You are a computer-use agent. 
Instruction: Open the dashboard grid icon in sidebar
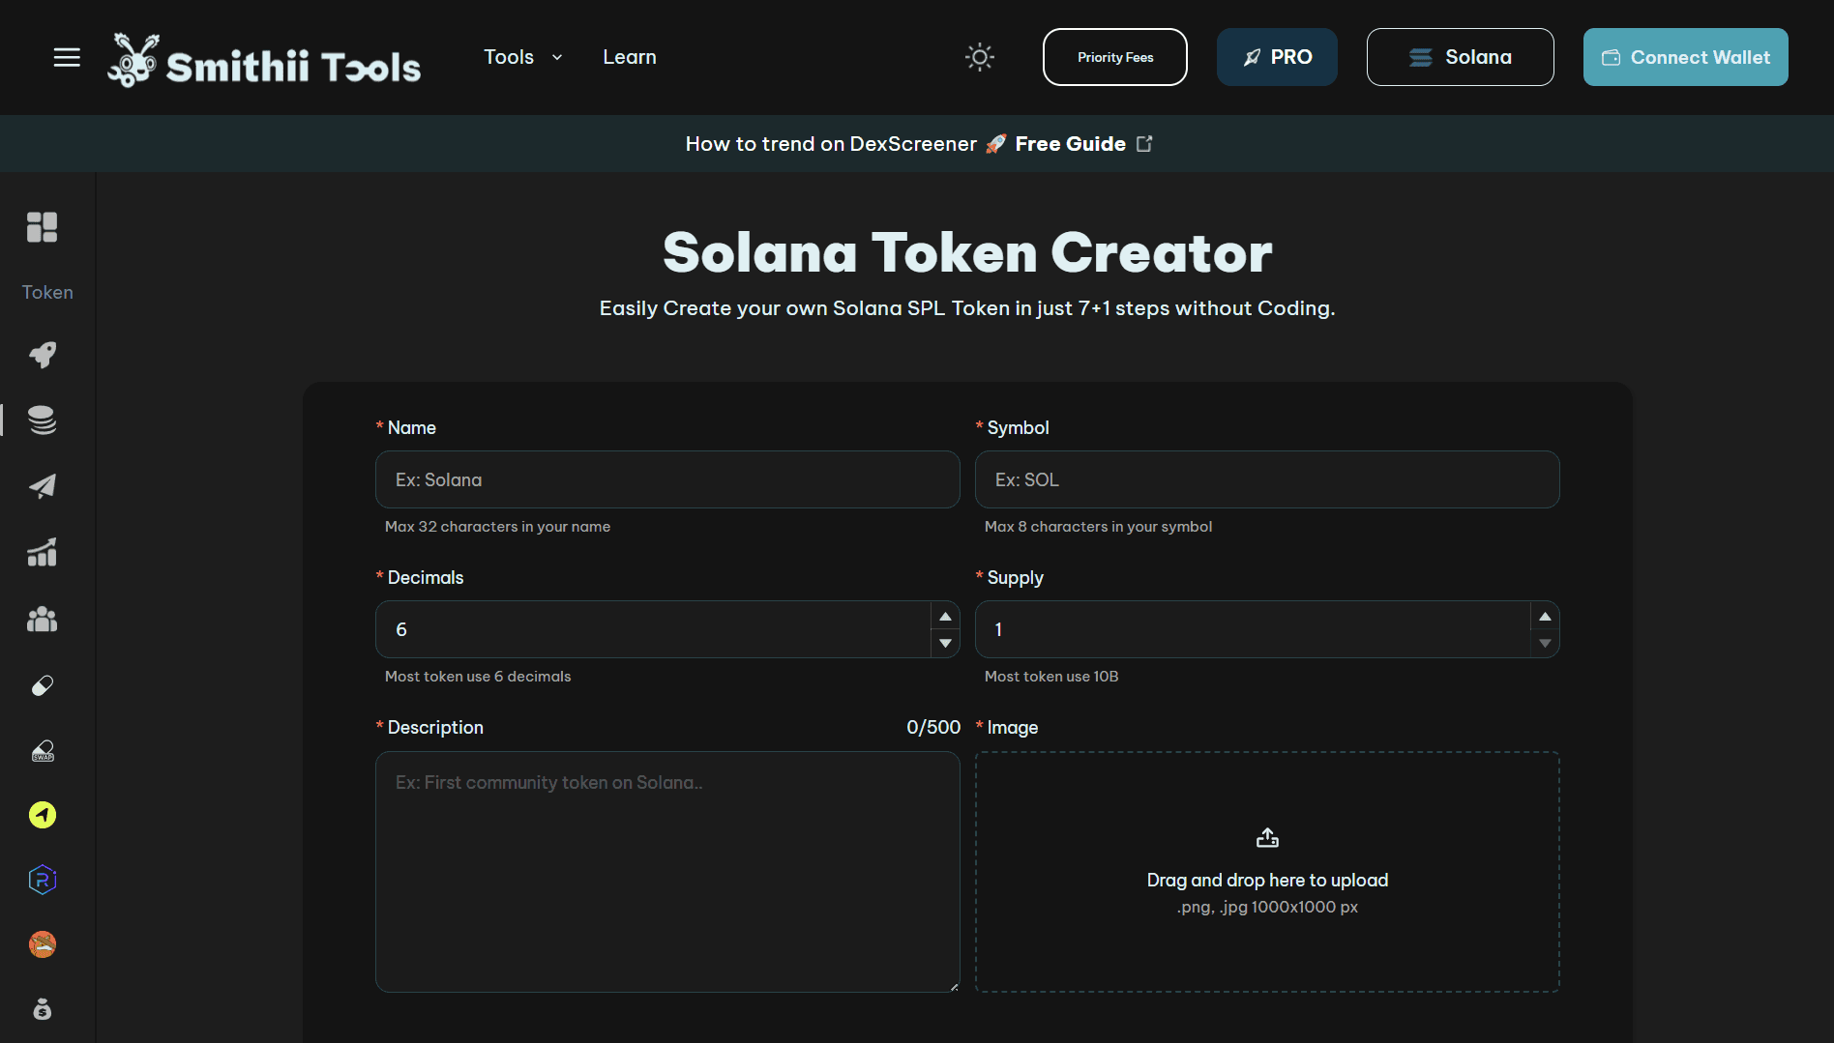coord(43,227)
